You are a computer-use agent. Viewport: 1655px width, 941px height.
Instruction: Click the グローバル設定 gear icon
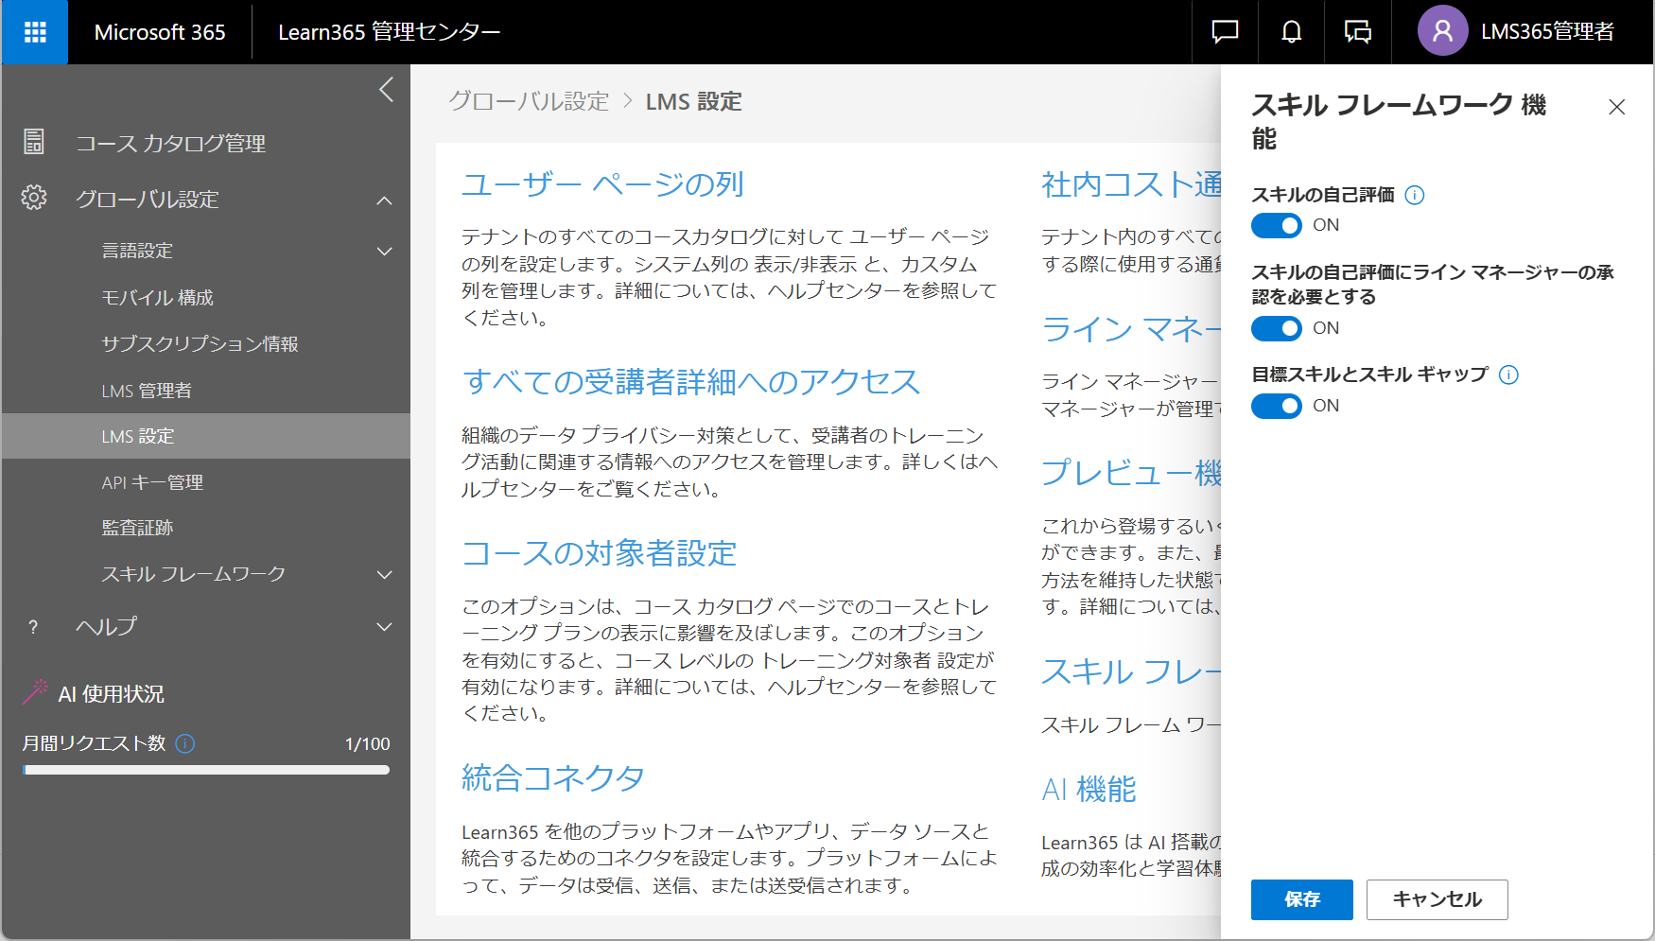[x=34, y=199]
